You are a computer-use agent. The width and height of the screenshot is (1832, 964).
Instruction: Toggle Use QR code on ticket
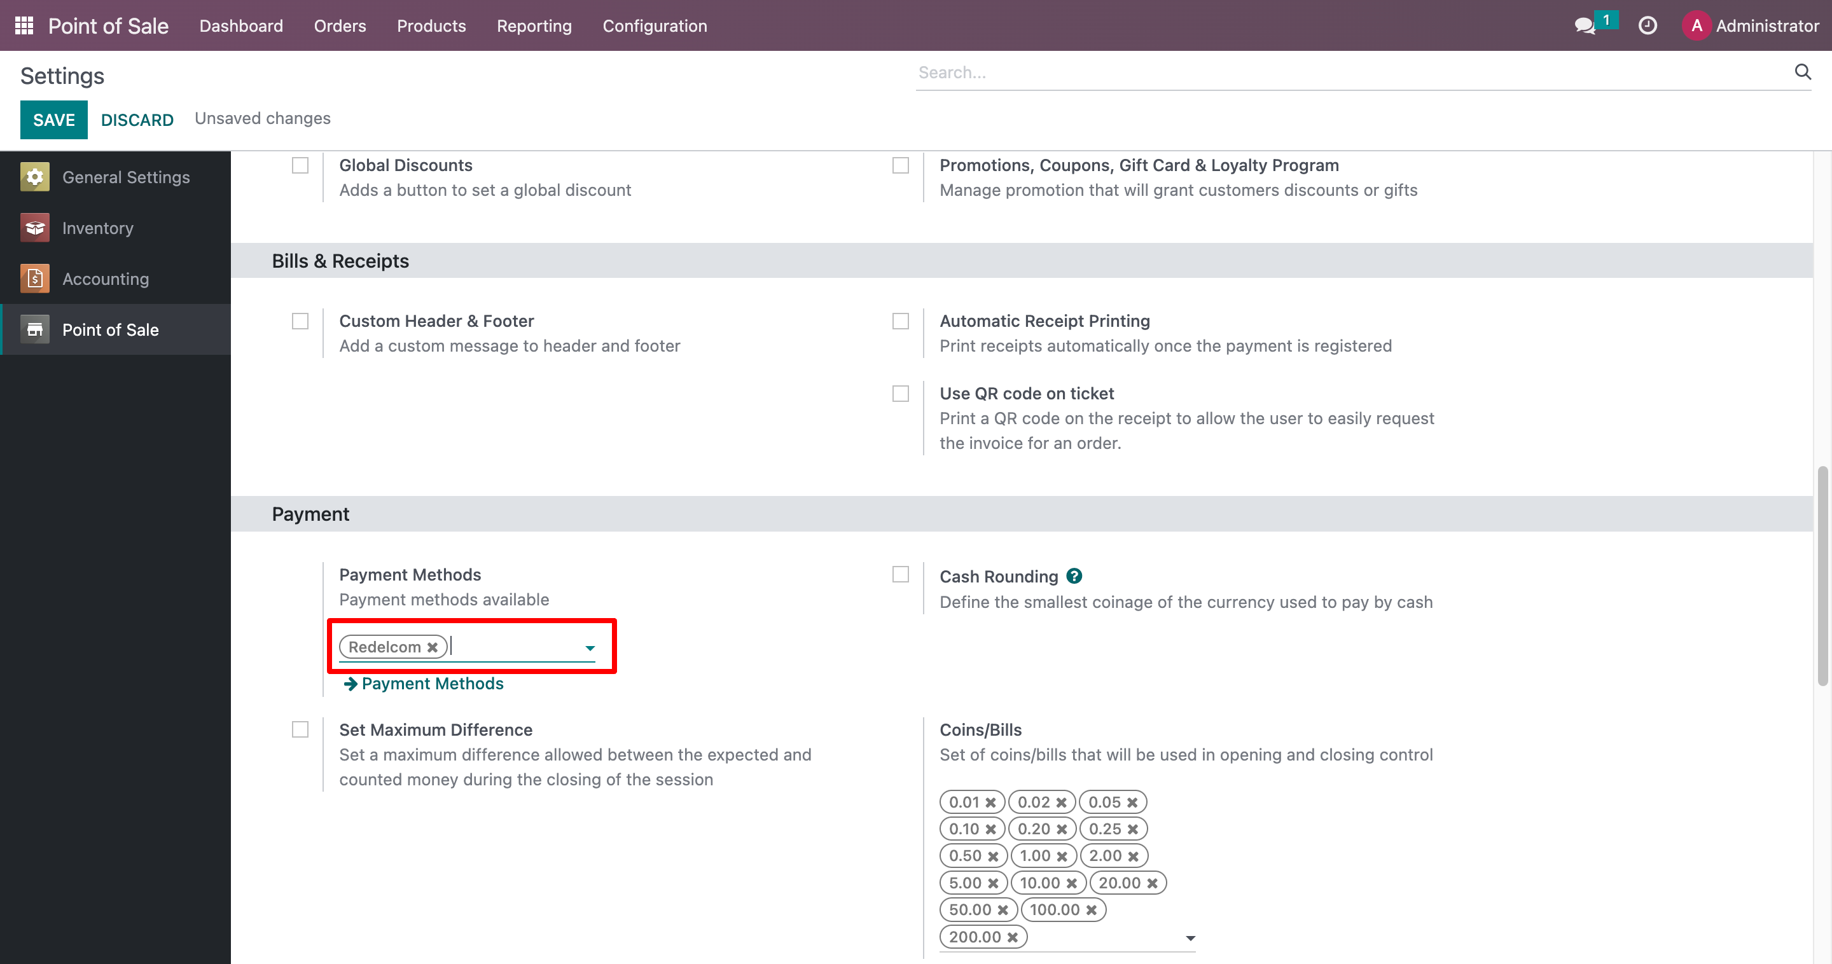[x=900, y=394]
